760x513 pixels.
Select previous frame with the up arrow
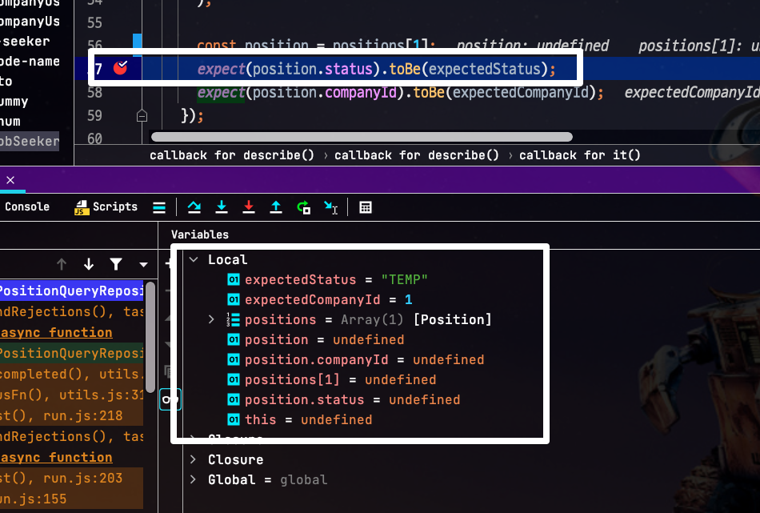[62, 264]
